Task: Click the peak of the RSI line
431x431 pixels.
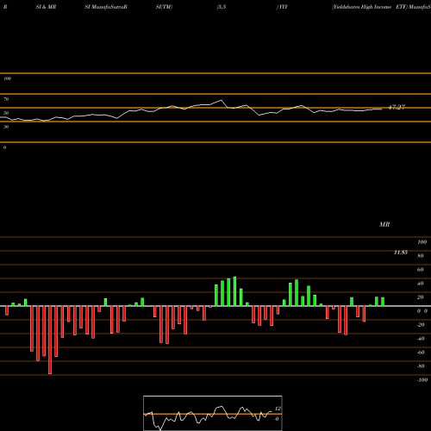Action: click(x=221, y=100)
